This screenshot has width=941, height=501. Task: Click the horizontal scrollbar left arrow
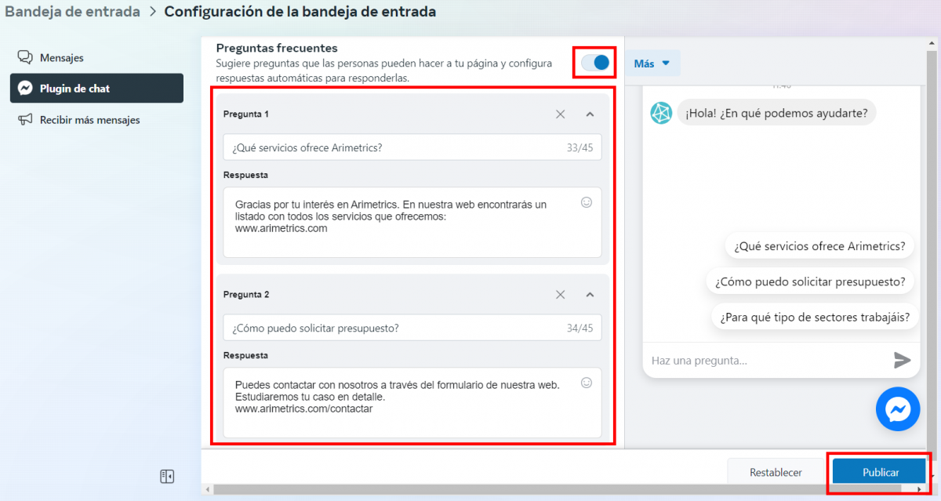[207, 490]
